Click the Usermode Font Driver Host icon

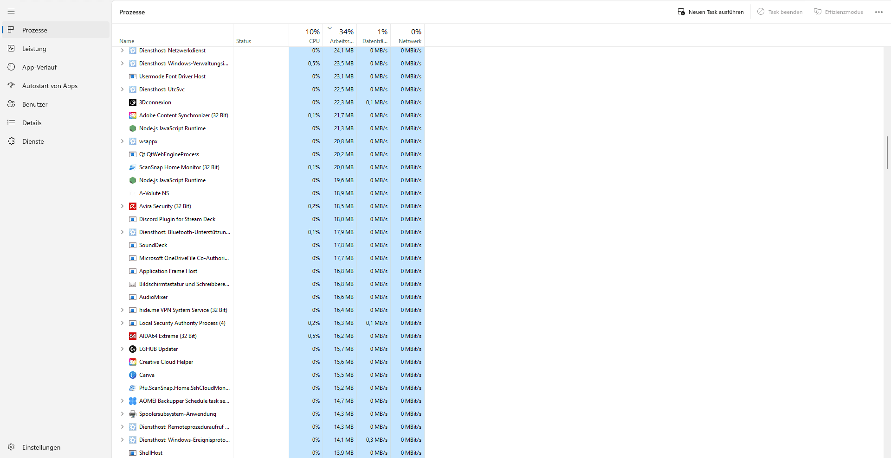tap(133, 76)
